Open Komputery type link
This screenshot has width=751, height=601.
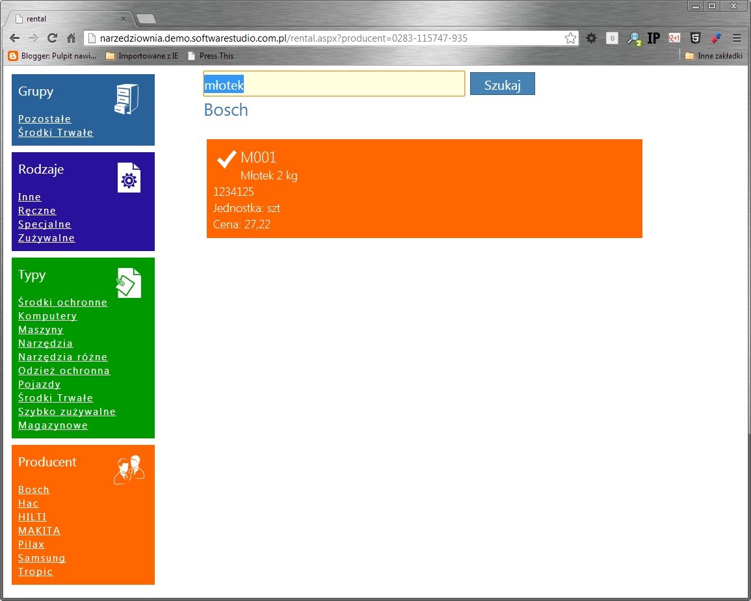click(x=47, y=316)
